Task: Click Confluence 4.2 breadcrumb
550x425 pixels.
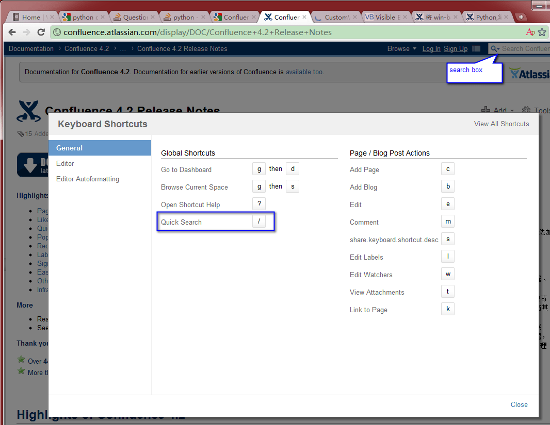Action: tap(87, 48)
